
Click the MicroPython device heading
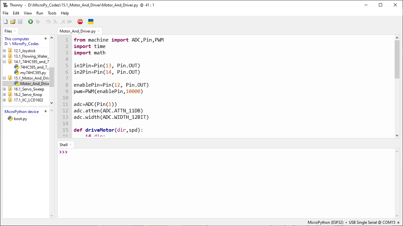[22, 112]
